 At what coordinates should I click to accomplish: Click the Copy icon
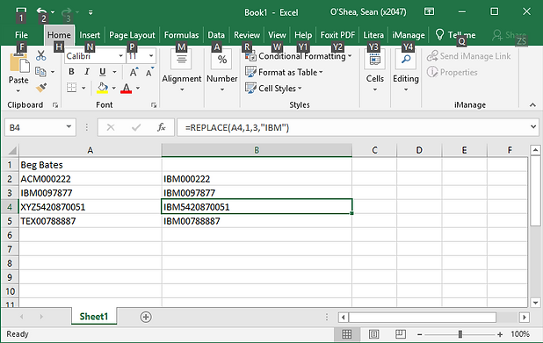[x=41, y=72]
